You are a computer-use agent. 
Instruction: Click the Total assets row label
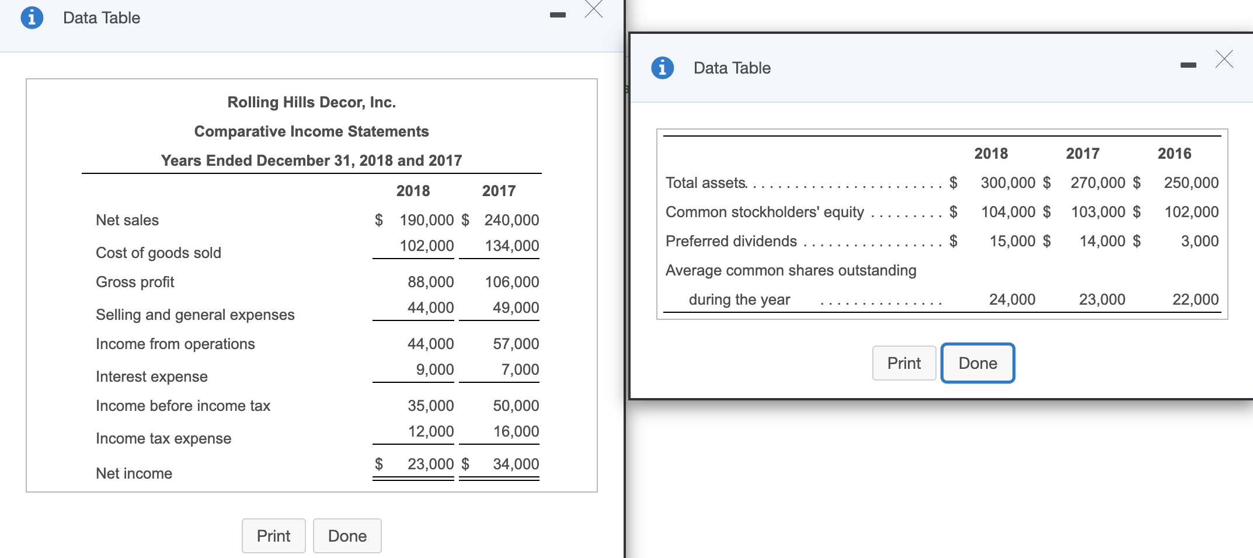point(706,183)
